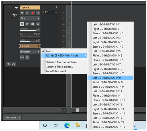This screenshot has width=147, height=131.
Task: Choose New Patch Point
Action: click(x=64, y=71)
